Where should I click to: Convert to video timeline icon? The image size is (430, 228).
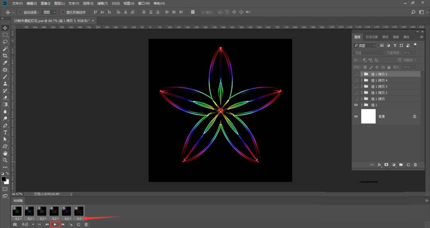point(15,224)
